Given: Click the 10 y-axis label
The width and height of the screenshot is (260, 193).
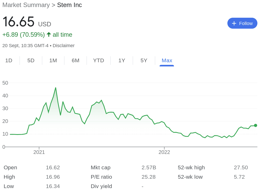Looking at the screenshot, I should (x=5, y=134).
